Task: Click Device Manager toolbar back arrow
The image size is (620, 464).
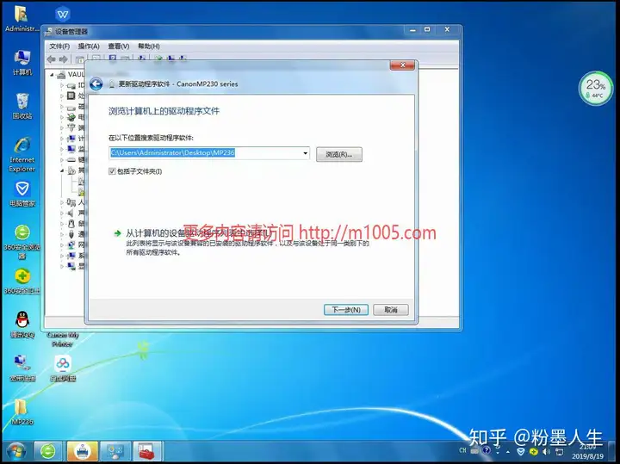Action: [51, 59]
